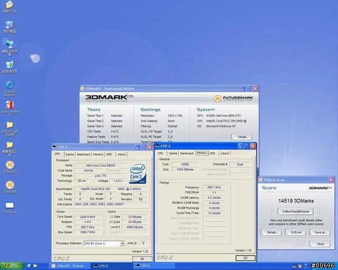
Task: Select the SPD tab in the right CPU-Z window
Action: [212, 154]
